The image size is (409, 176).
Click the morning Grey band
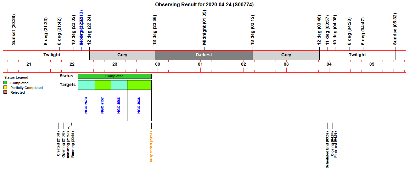(x=286, y=55)
